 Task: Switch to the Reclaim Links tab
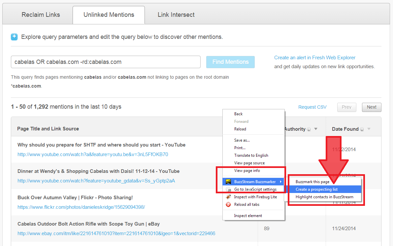pyautogui.click(x=41, y=15)
